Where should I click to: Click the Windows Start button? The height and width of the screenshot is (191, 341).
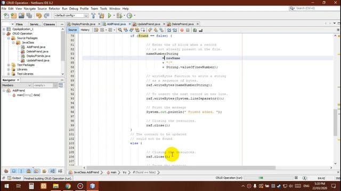(x=6, y=186)
